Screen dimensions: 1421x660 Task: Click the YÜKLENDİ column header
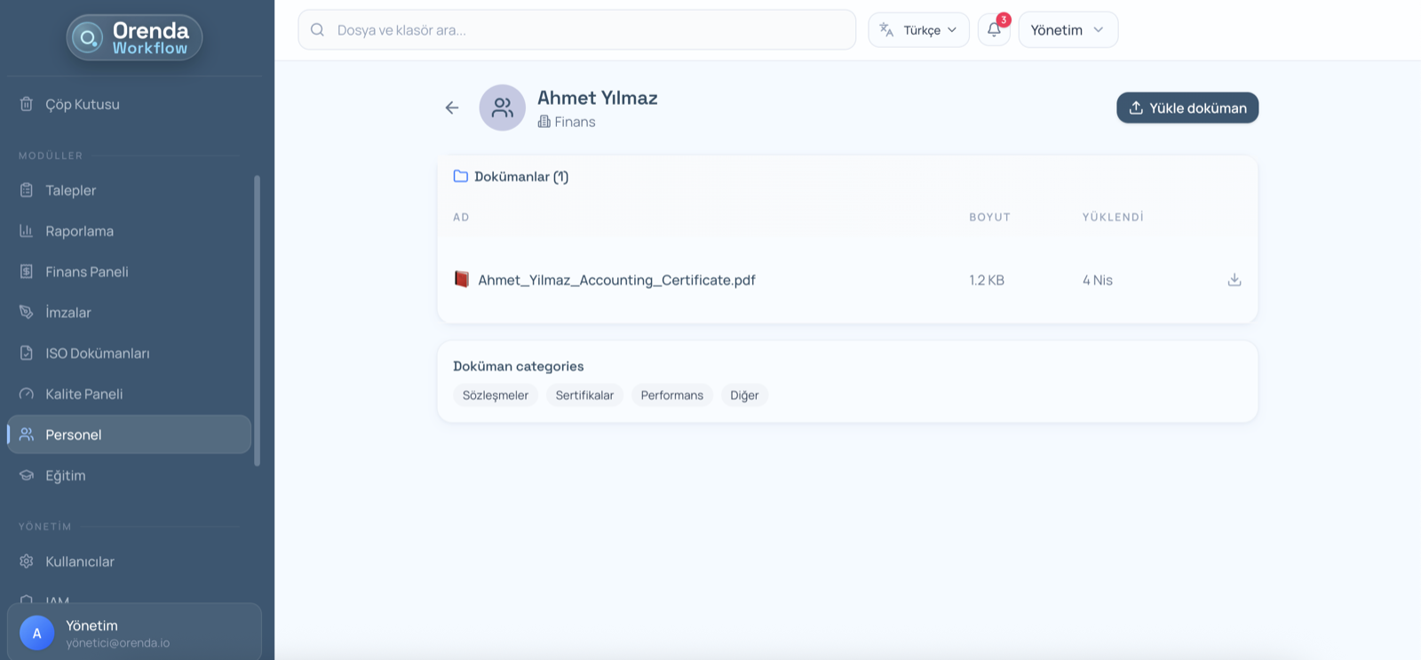[x=1113, y=217]
